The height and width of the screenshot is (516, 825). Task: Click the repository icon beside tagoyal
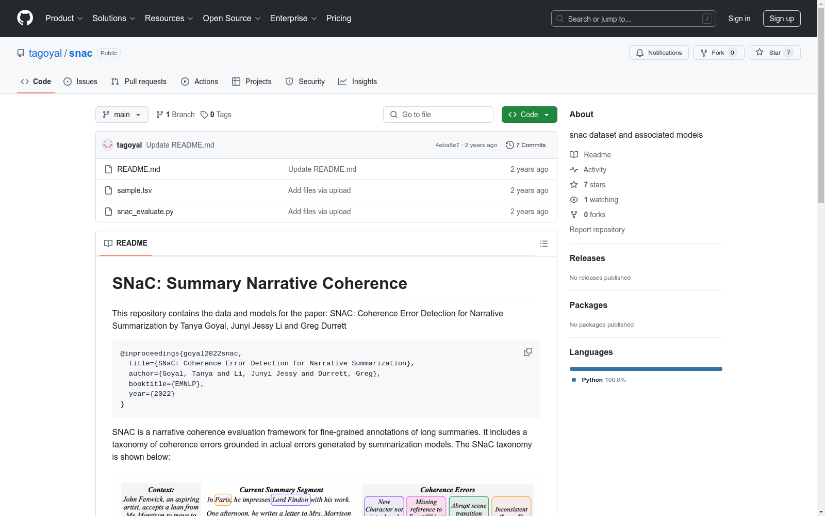coord(21,53)
